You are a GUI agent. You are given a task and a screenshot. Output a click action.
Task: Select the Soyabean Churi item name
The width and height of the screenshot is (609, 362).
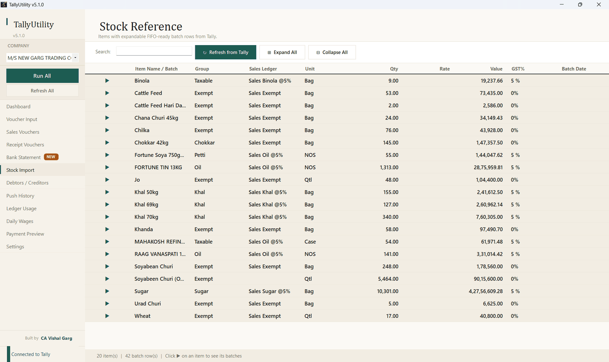pyautogui.click(x=154, y=267)
